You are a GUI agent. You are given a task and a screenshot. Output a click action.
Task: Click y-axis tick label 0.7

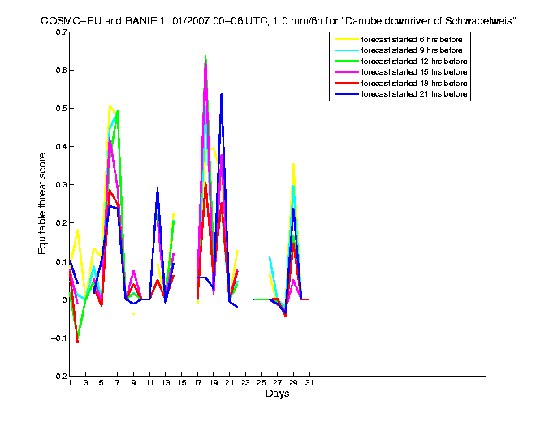(x=61, y=32)
